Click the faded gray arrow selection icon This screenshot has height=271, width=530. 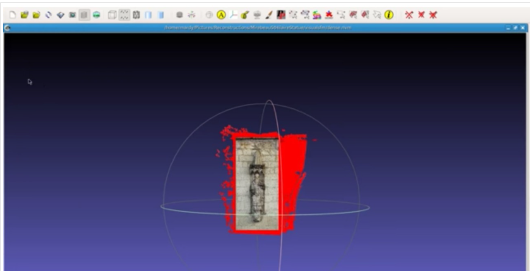coord(377,15)
